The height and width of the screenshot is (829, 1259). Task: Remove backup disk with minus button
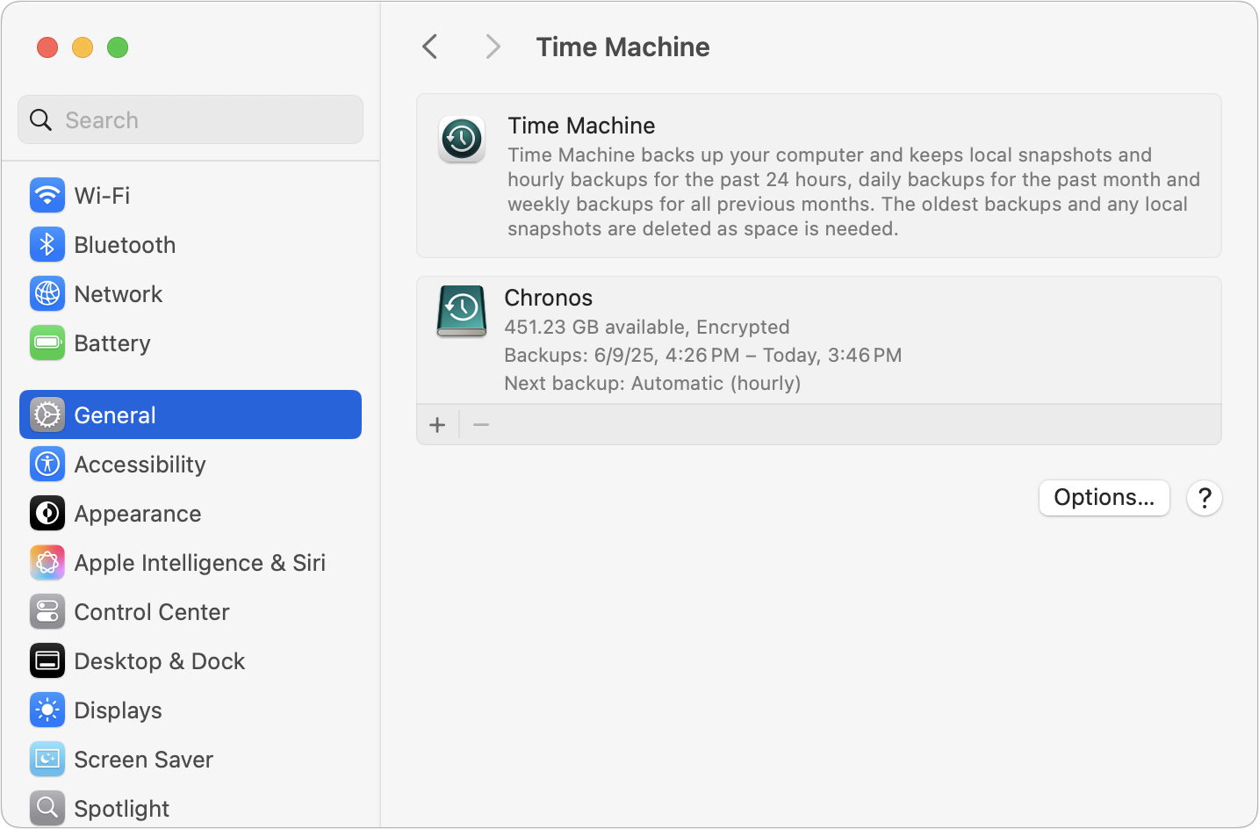point(481,425)
